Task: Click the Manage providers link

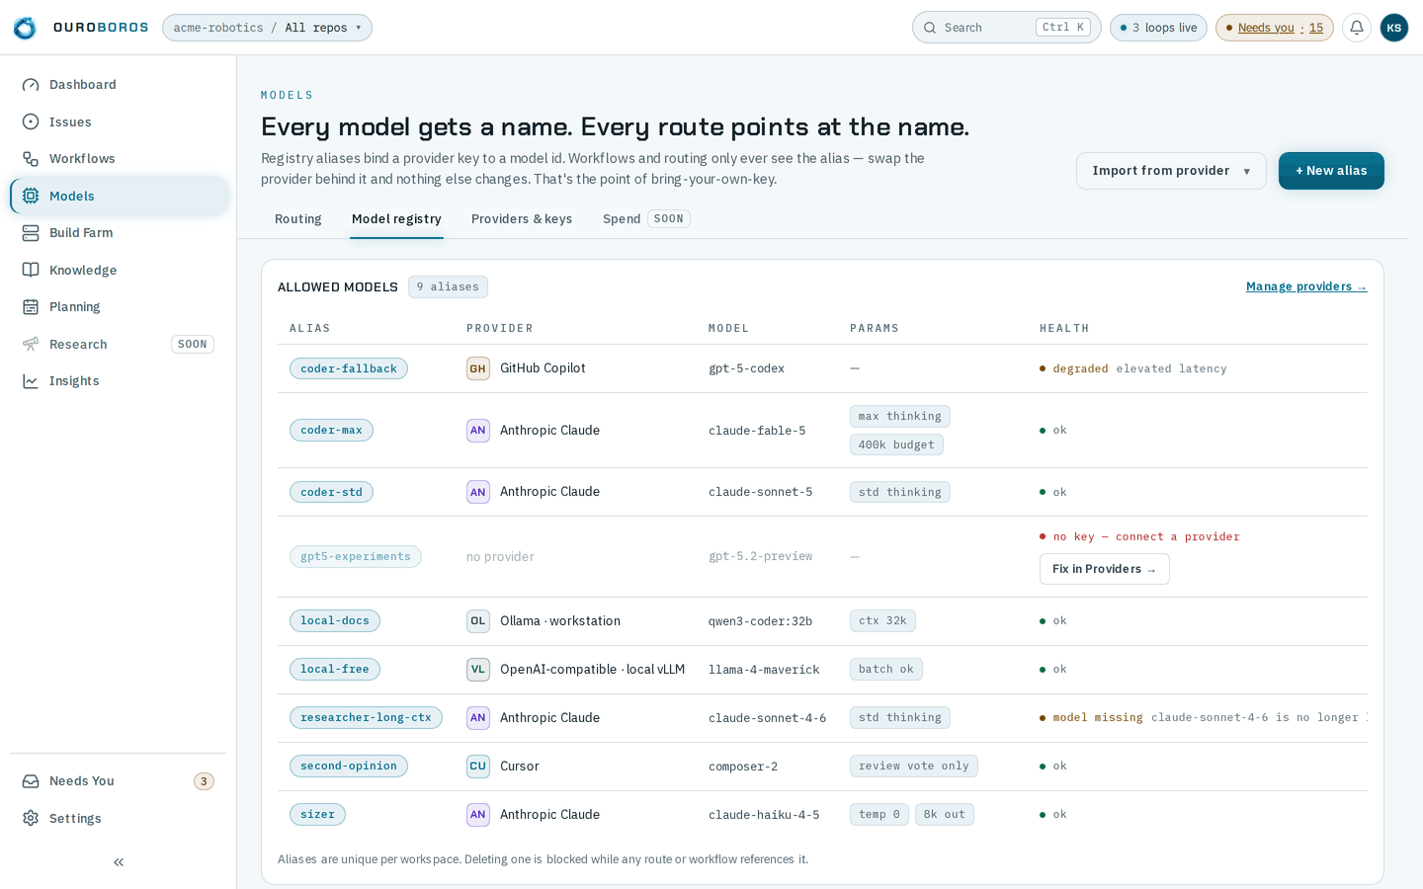Action: point(1306,286)
